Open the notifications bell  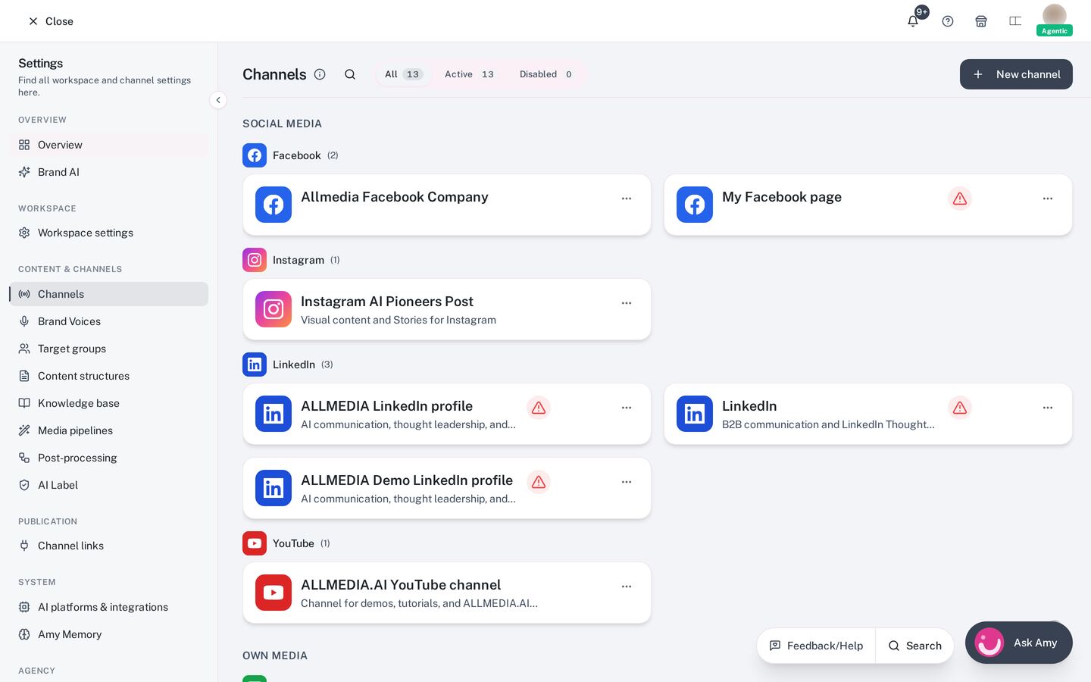pos(913,21)
